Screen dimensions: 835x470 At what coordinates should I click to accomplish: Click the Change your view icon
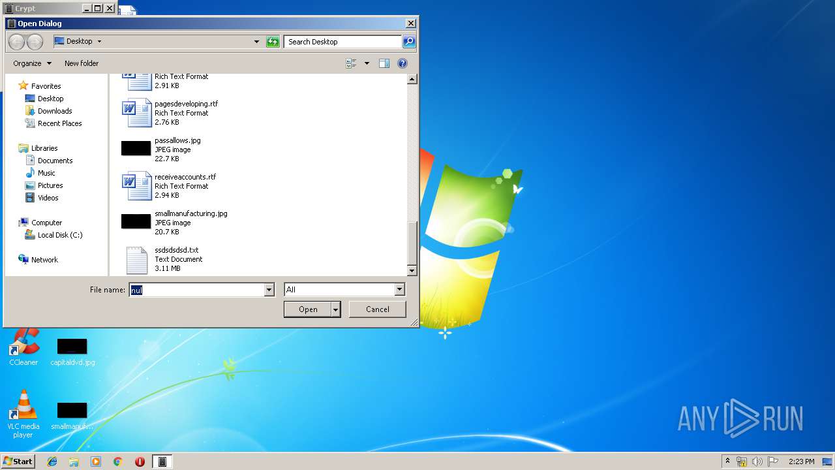click(x=351, y=63)
